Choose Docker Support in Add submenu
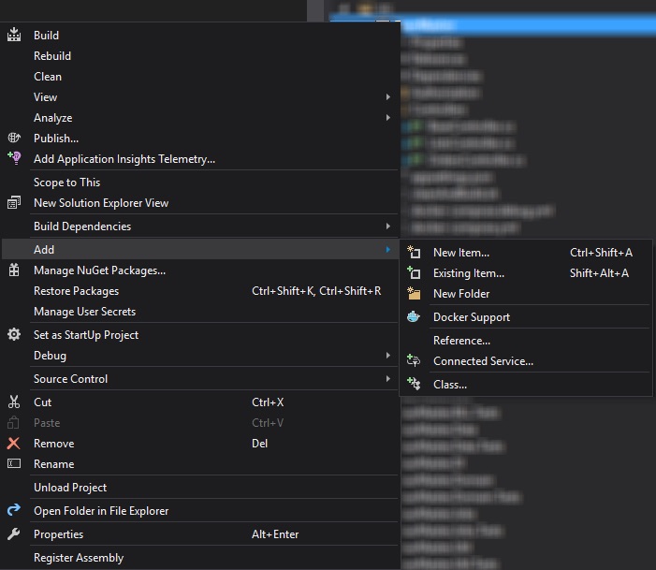 point(526,316)
